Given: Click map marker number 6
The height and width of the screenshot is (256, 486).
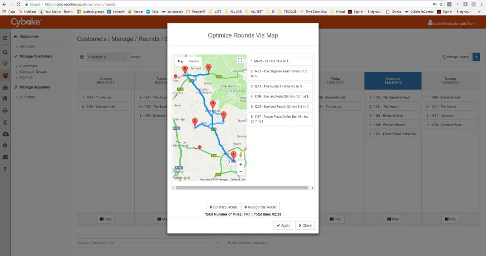Looking at the screenshot, I should click(208, 68).
